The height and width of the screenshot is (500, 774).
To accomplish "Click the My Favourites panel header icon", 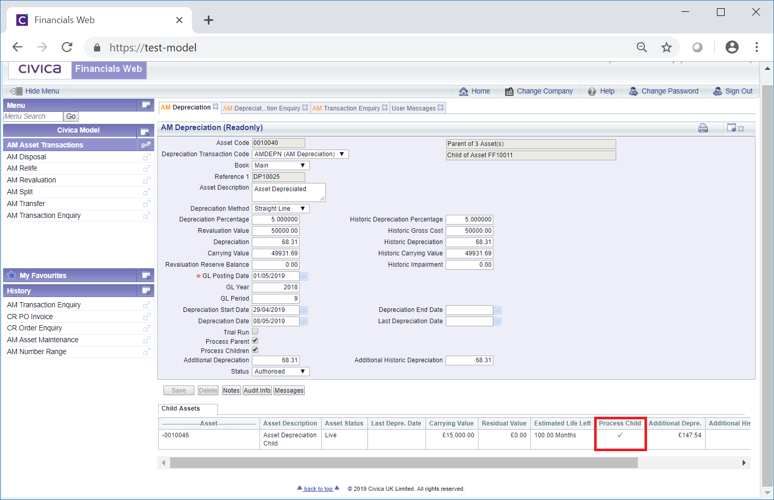I will tap(146, 275).
